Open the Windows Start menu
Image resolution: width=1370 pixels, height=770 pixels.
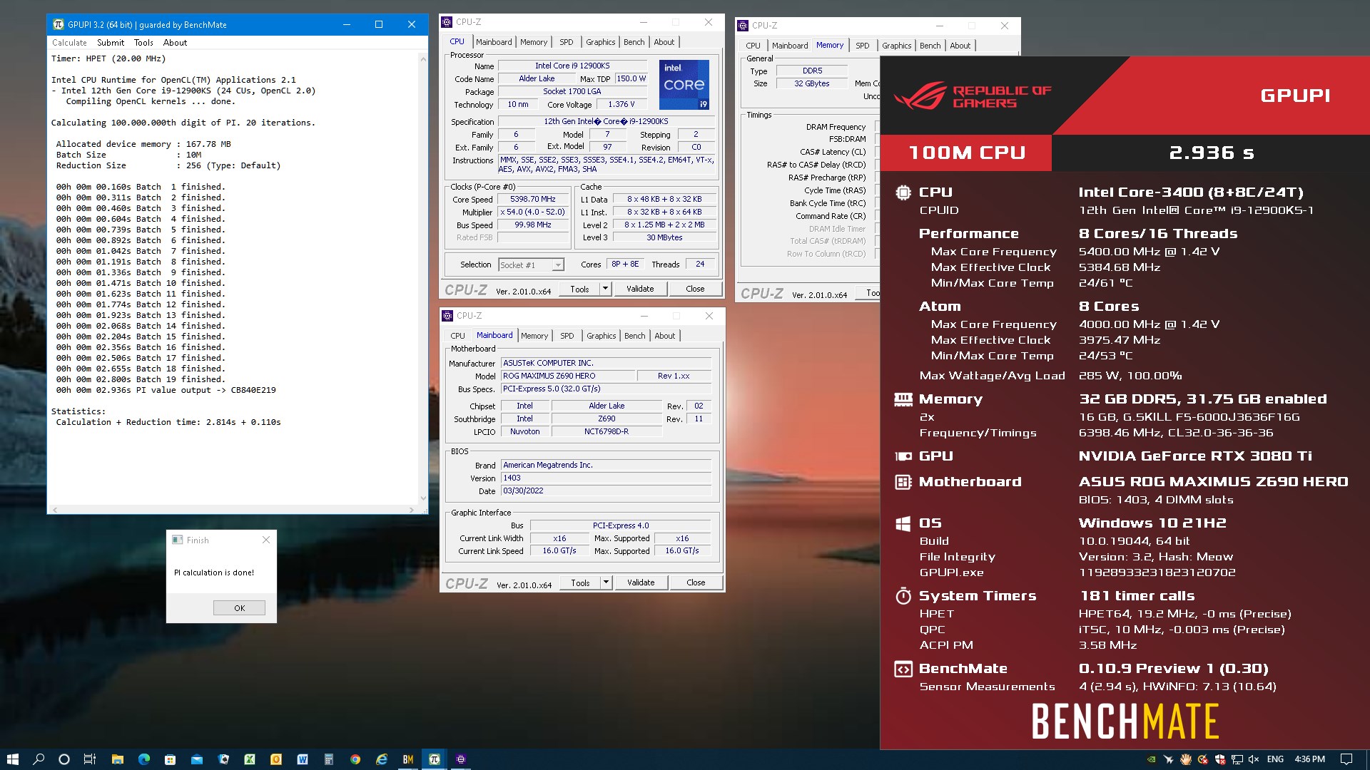coord(12,759)
